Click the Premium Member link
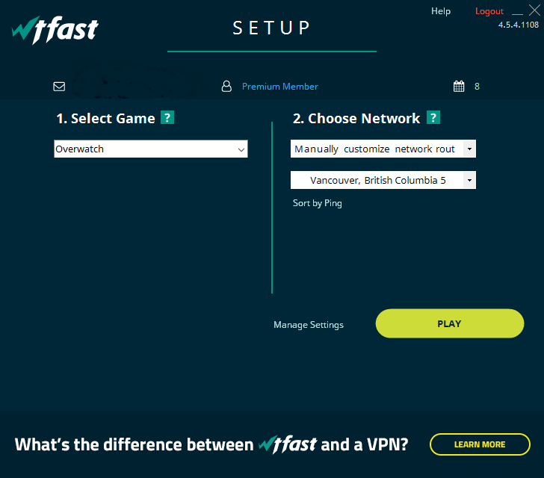The image size is (544, 478). (x=280, y=87)
